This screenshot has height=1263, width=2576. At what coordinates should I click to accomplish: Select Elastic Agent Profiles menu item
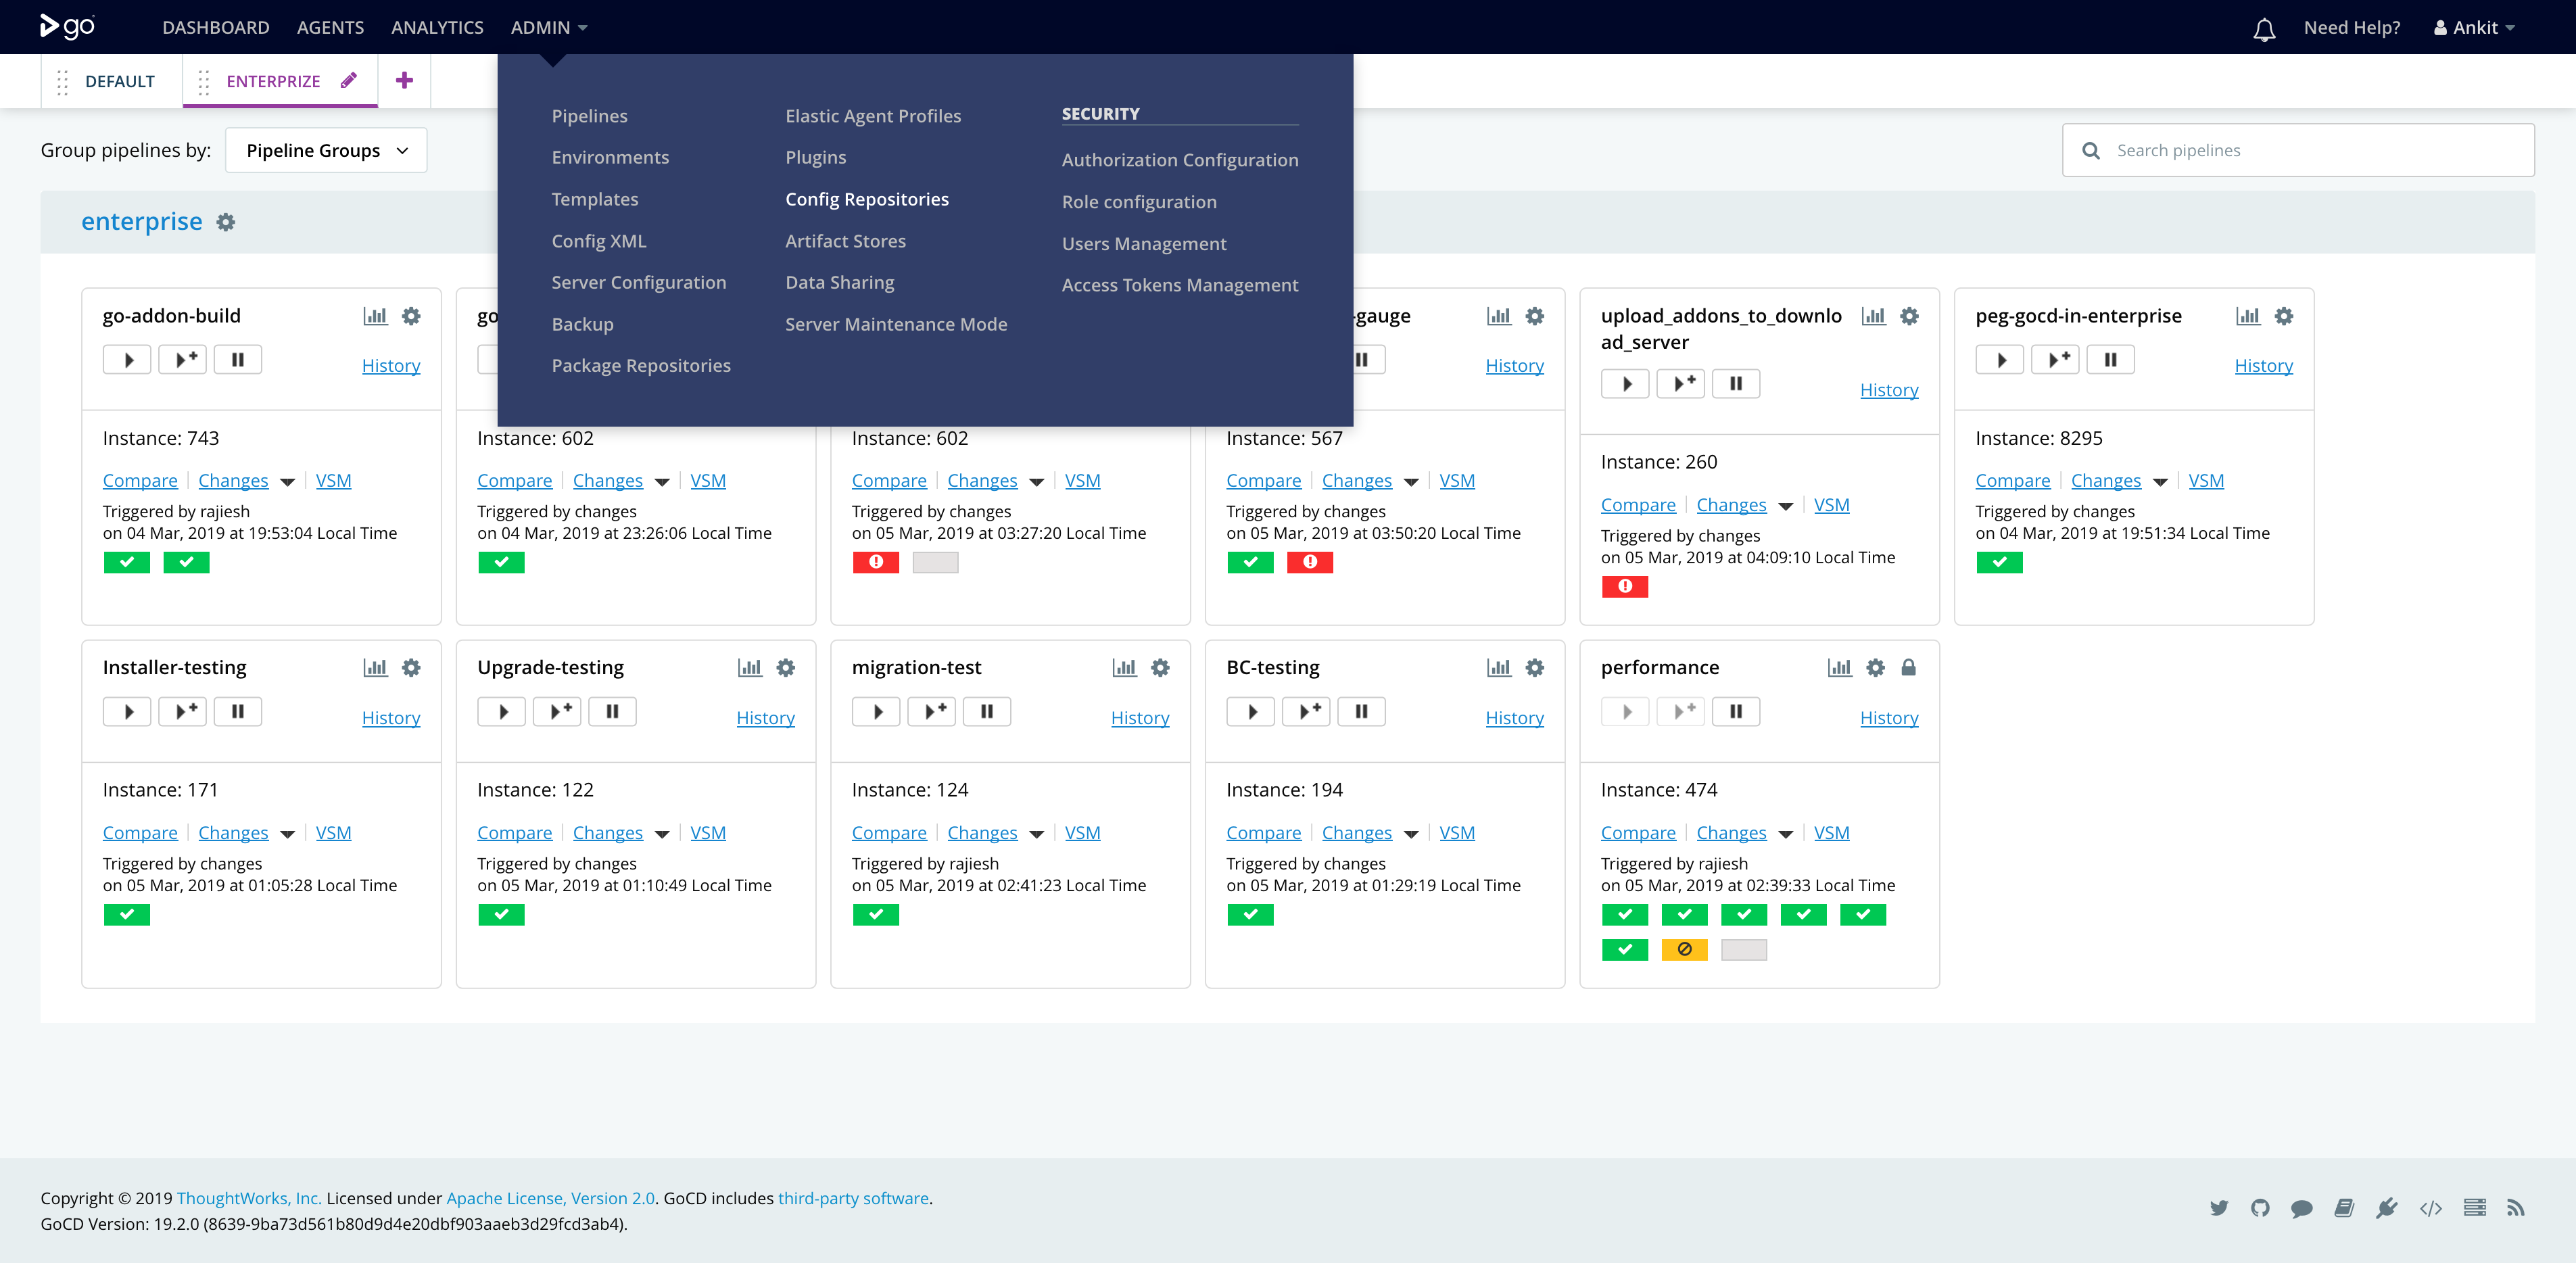[873, 116]
